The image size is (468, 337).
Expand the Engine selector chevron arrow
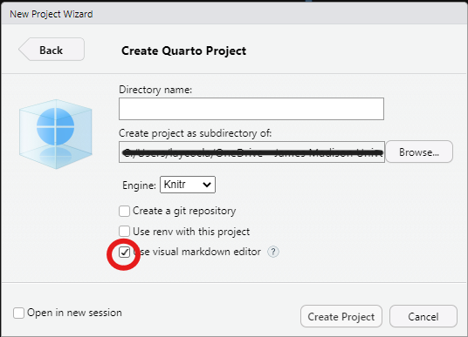[207, 185]
